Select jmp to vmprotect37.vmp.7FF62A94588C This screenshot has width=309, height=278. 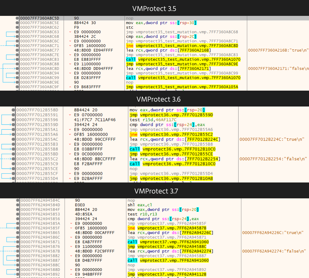pyautogui.click(x=167, y=247)
